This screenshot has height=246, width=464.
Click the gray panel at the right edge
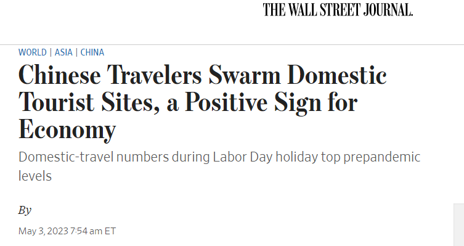pos(459,224)
